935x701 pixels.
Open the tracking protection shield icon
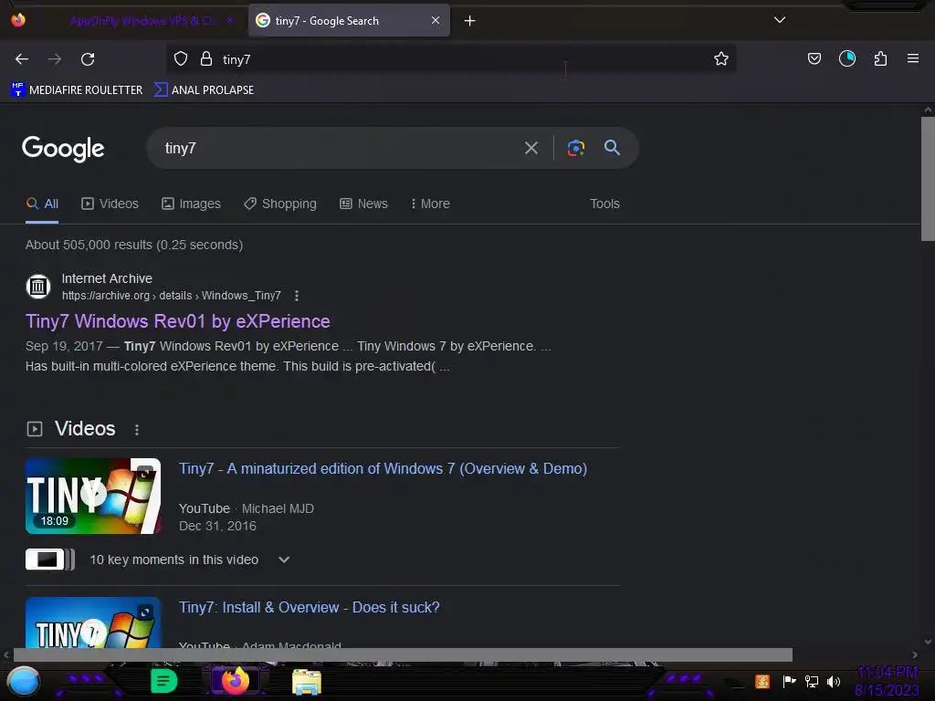[181, 59]
